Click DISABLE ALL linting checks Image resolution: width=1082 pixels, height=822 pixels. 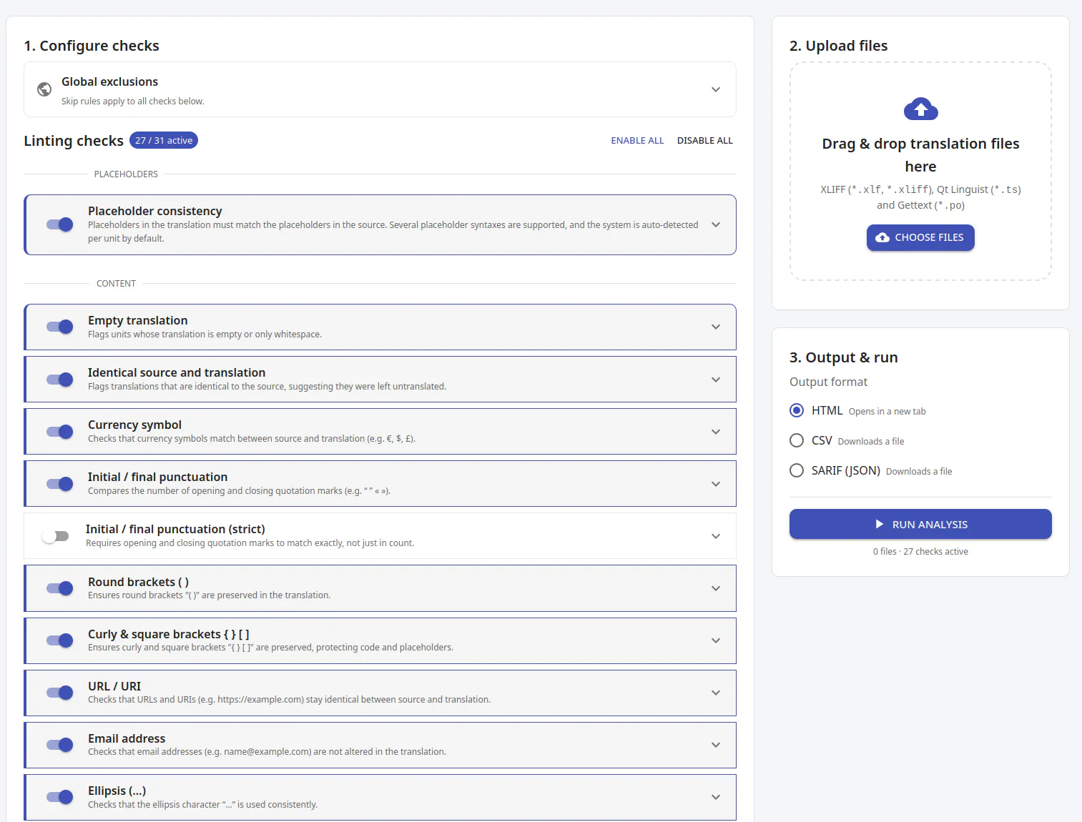coord(705,141)
